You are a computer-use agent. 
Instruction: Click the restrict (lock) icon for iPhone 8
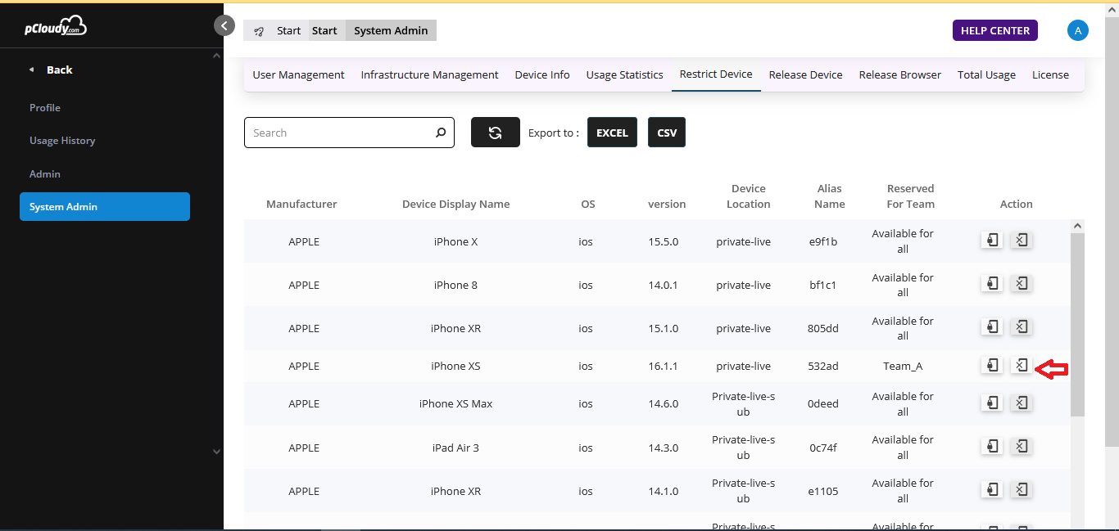point(992,284)
